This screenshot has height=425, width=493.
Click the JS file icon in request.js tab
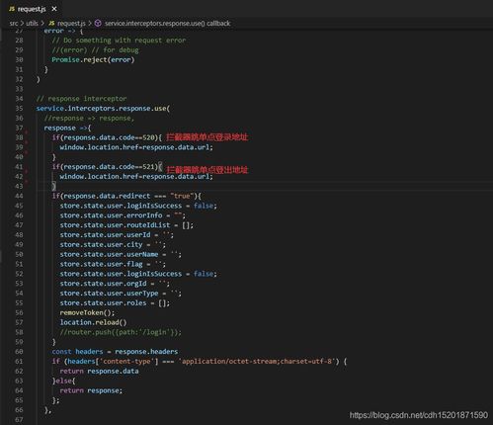click(x=12, y=9)
